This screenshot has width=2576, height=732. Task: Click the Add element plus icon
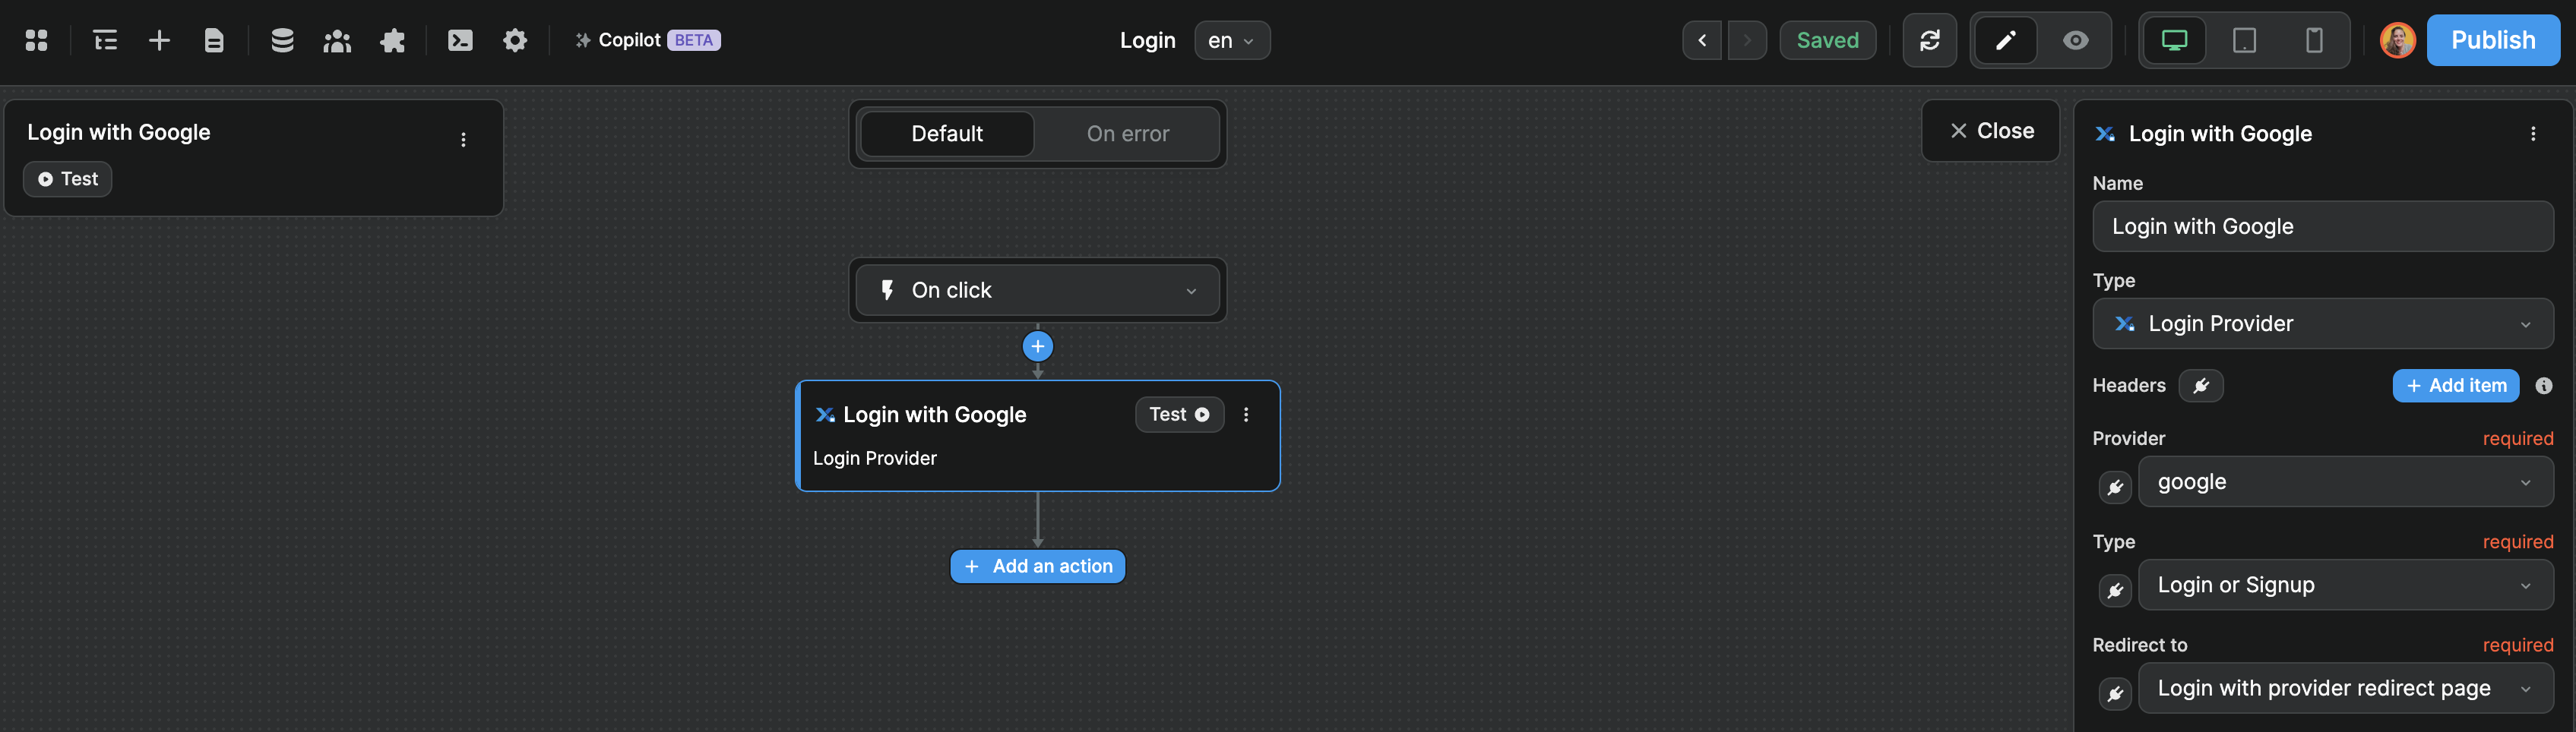click(159, 40)
